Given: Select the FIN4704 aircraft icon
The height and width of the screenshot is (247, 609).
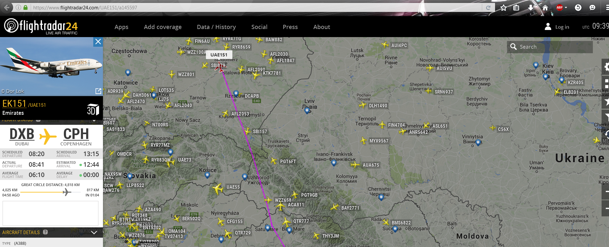Looking at the screenshot, I should click(x=382, y=125).
